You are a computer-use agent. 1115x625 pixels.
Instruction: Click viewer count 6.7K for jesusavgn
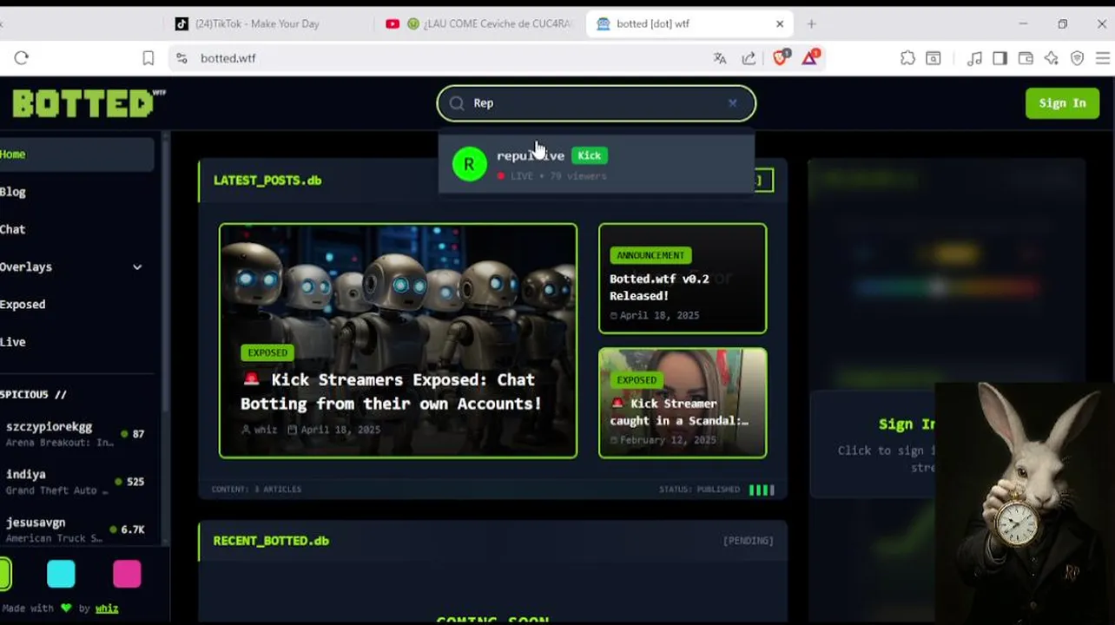(133, 530)
